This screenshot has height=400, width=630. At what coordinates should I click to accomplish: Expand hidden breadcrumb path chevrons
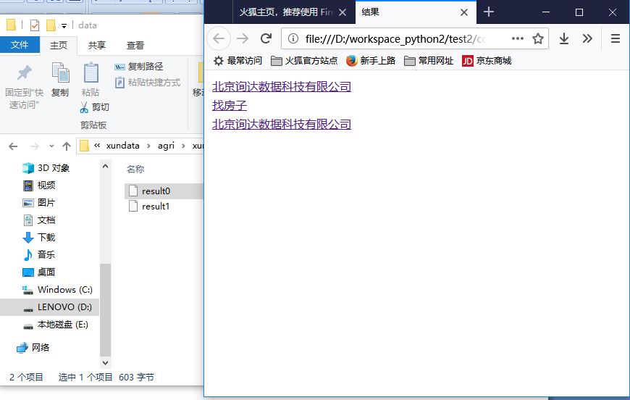click(97, 146)
